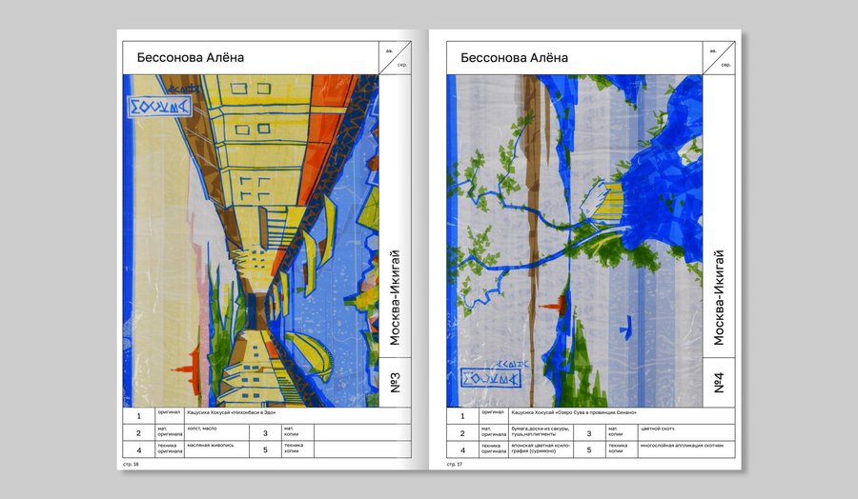The width and height of the screenshot is (858, 499).
Task: Click the 'ав. / сер.' diagonal box on the right page
Action: click(x=719, y=58)
